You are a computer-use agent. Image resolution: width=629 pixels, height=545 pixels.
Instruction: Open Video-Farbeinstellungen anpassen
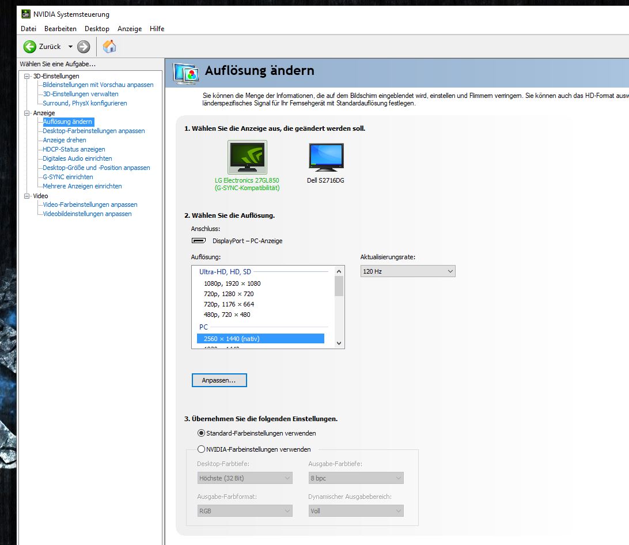(x=90, y=205)
